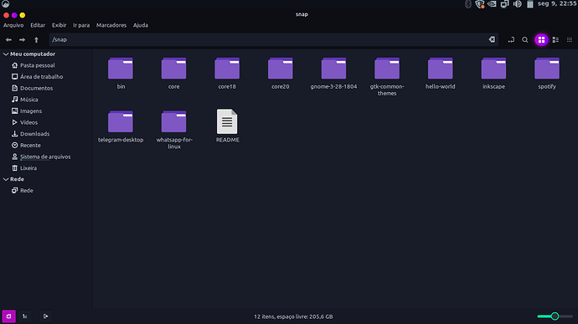Select the inkscape folder
This screenshot has width=578, height=324.
click(x=493, y=69)
